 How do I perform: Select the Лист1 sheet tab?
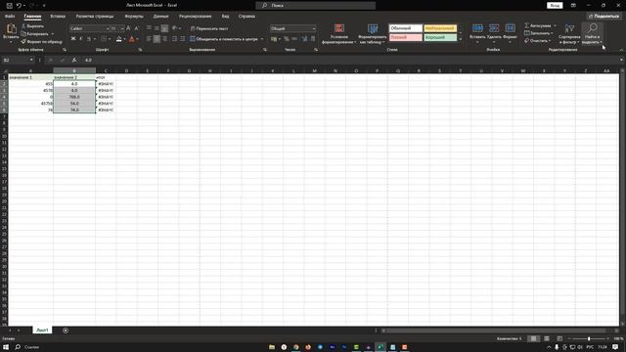(x=42, y=330)
